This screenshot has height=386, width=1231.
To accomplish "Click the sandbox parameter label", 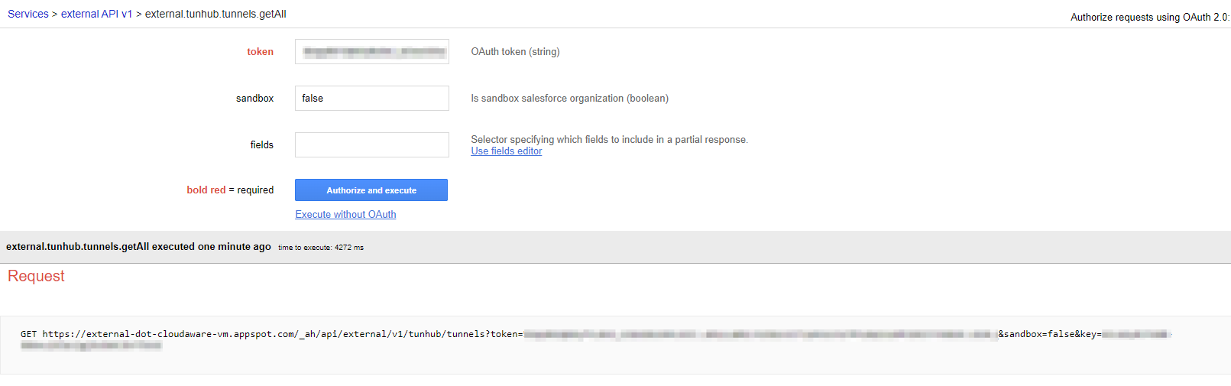I will click(x=254, y=99).
